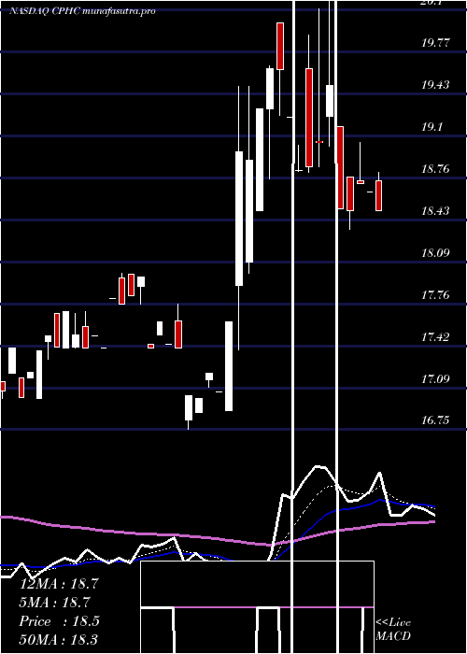
Task: Click the 19.43 price axis label
Action: [x=436, y=85]
